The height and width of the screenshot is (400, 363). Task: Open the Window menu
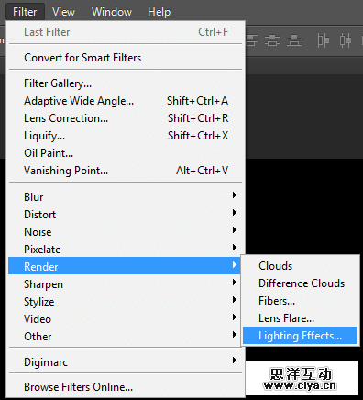(x=112, y=12)
